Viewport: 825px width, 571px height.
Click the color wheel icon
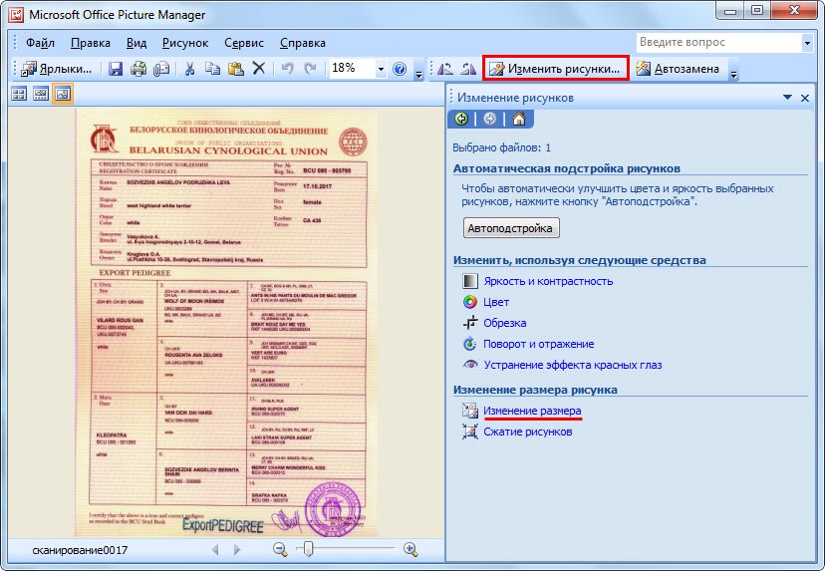(470, 302)
